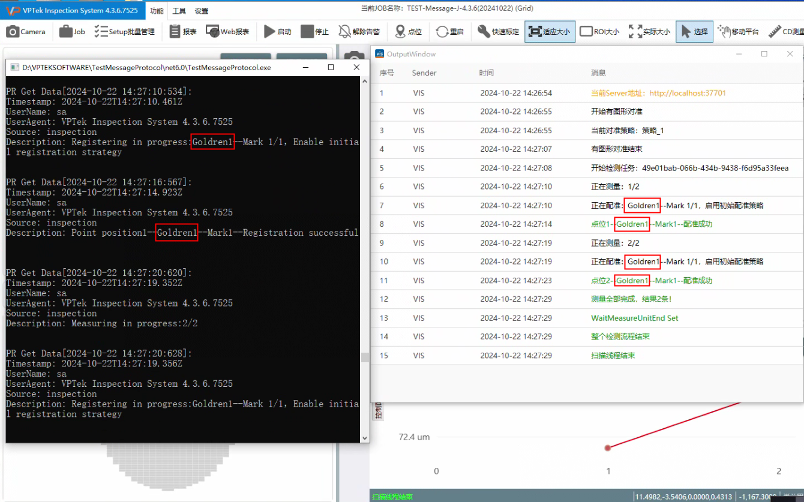Activate 移动平台 move stage tool
Image resolution: width=804 pixels, height=502 pixels.
pyautogui.click(x=739, y=32)
